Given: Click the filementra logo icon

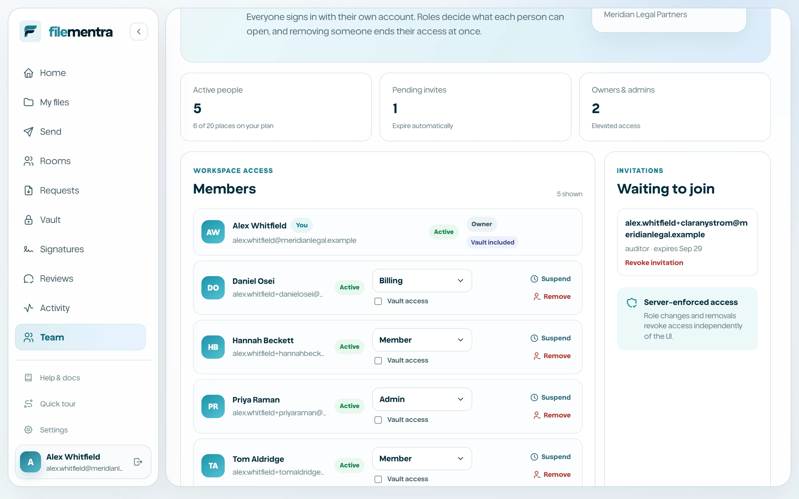Looking at the screenshot, I should click(x=30, y=31).
